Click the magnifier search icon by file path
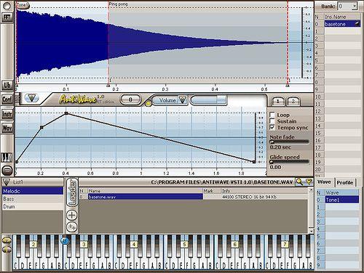Image resolution: width=364 pixels, height=273 pixels. 299,182
